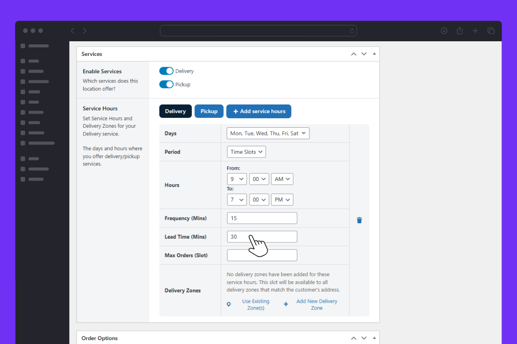Open the Days dropdown
The width and height of the screenshot is (517, 344).
(268, 133)
